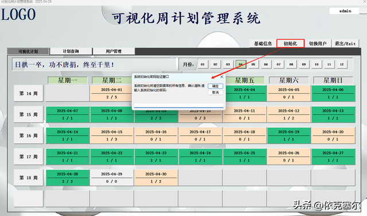Open the 2025-04-15 day cell
The image size is (367, 216).
point(112,135)
